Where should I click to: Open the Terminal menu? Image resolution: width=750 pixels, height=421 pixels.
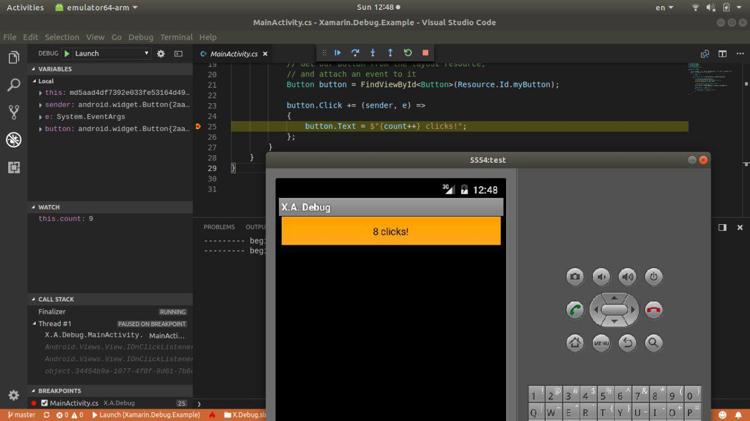176,37
